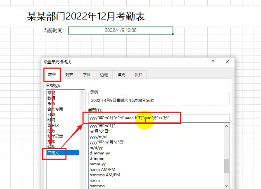Image resolution: width=261 pixels, height=189 pixels.
Task: Choose h:mm AM/PM format
Action: pos(102,169)
